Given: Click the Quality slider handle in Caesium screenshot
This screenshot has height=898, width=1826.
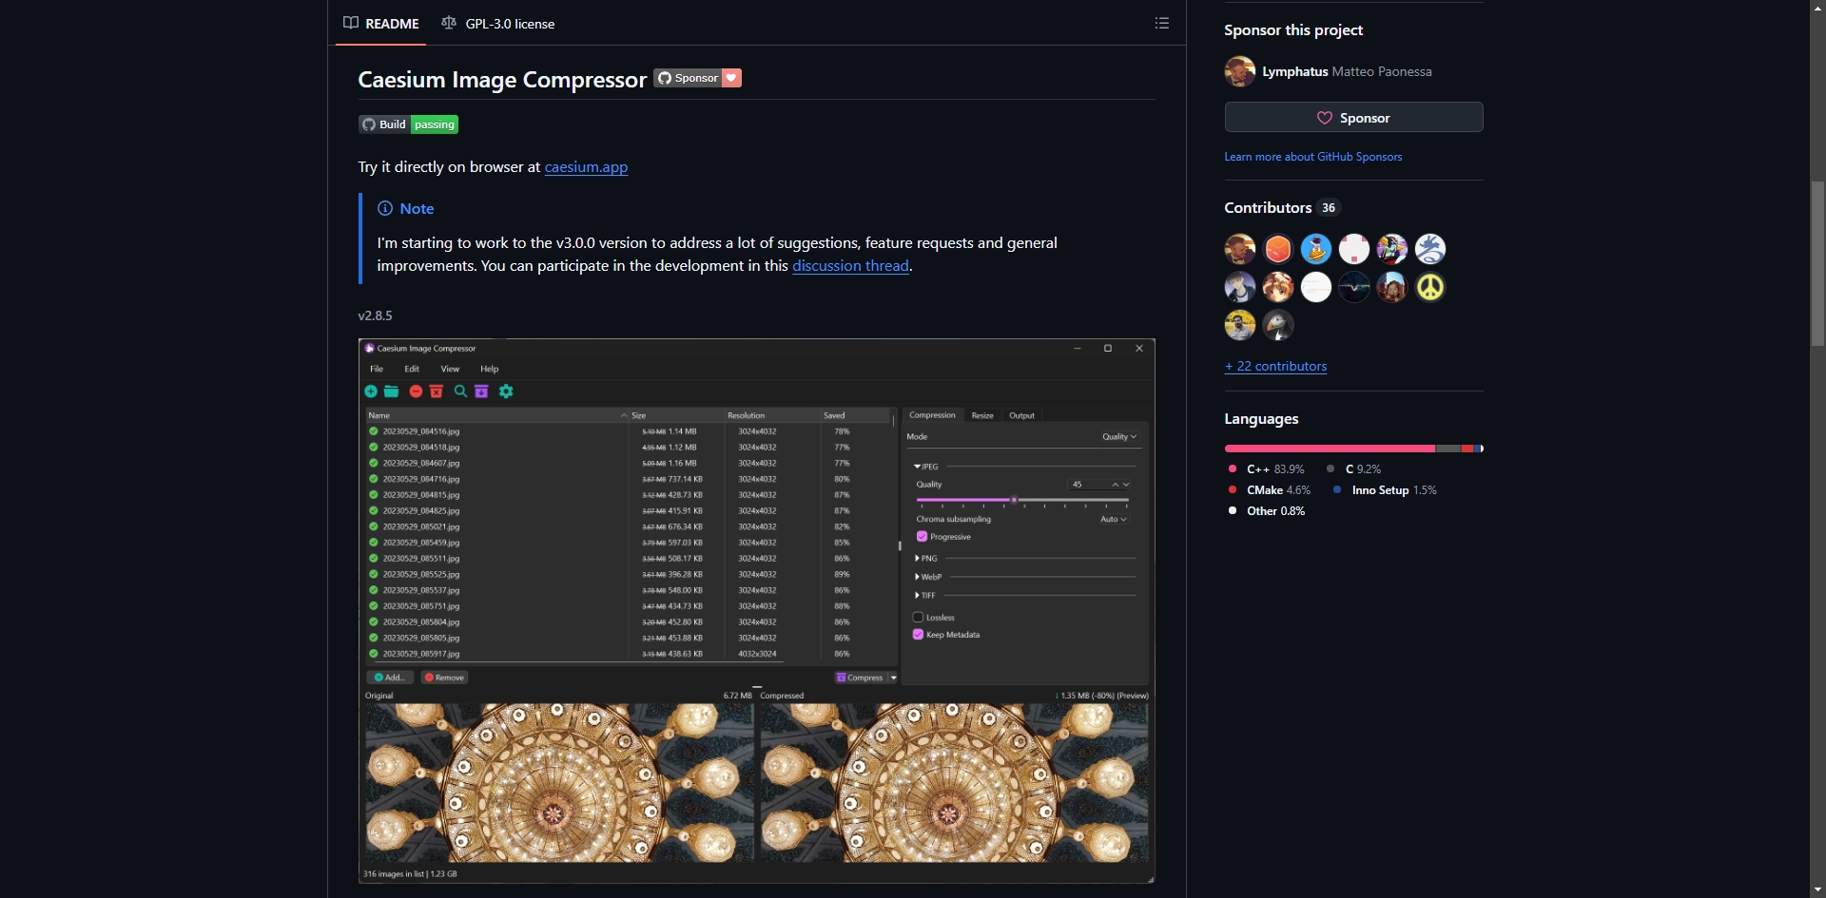Looking at the screenshot, I should click(x=1014, y=500).
